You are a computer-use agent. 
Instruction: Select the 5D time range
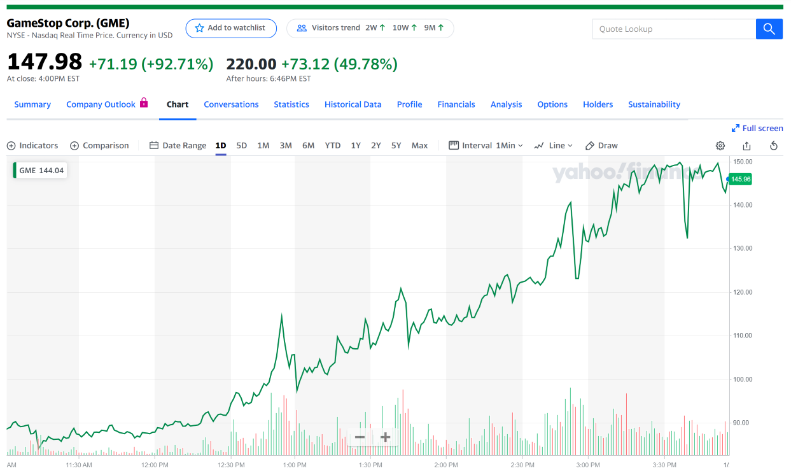241,146
